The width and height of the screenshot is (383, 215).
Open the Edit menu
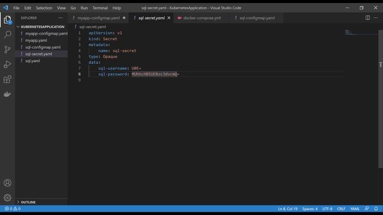(x=28, y=8)
